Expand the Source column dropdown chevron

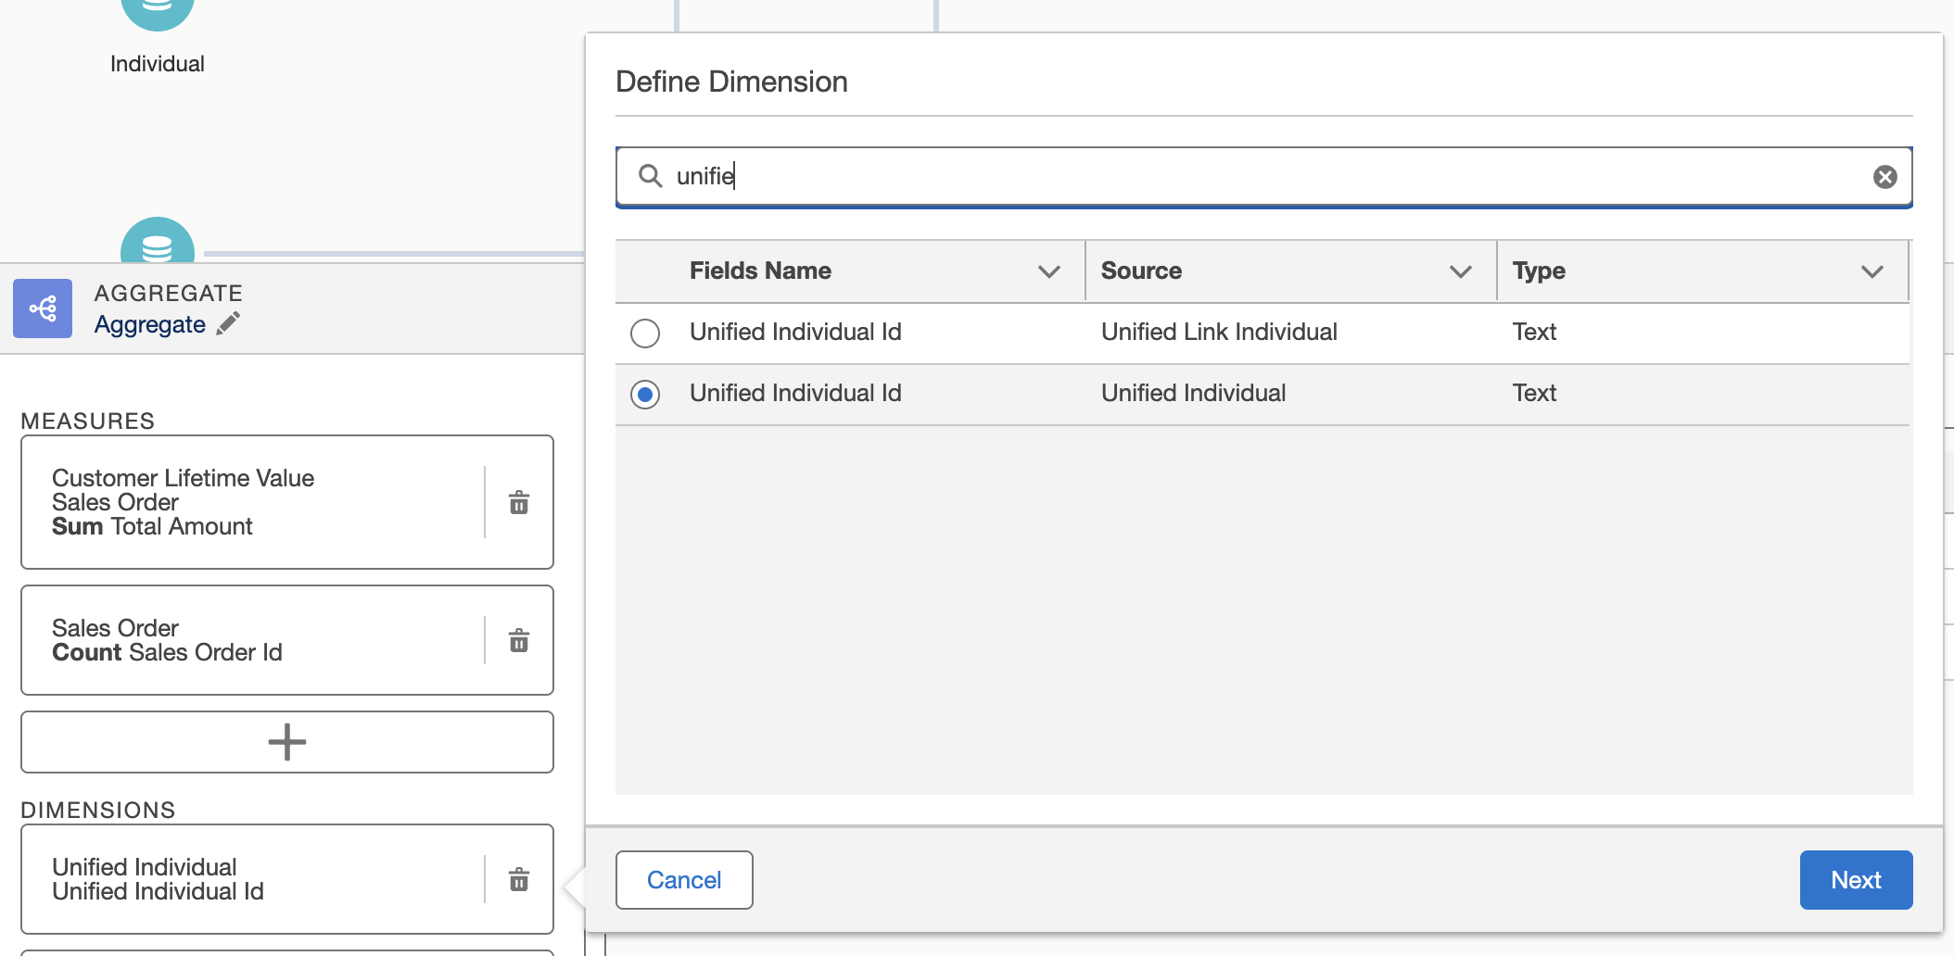click(x=1460, y=271)
